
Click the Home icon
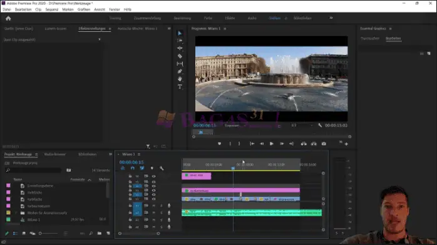[x=8, y=18]
